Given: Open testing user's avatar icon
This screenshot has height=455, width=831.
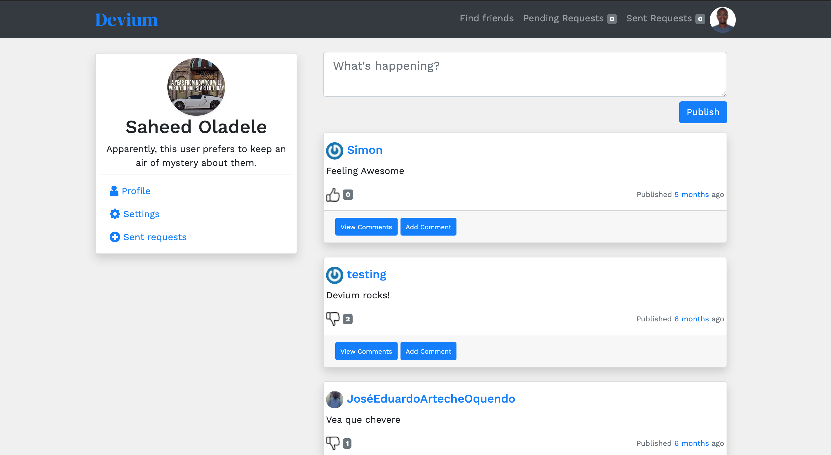Looking at the screenshot, I should pyautogui.click(x=334, y=275).
